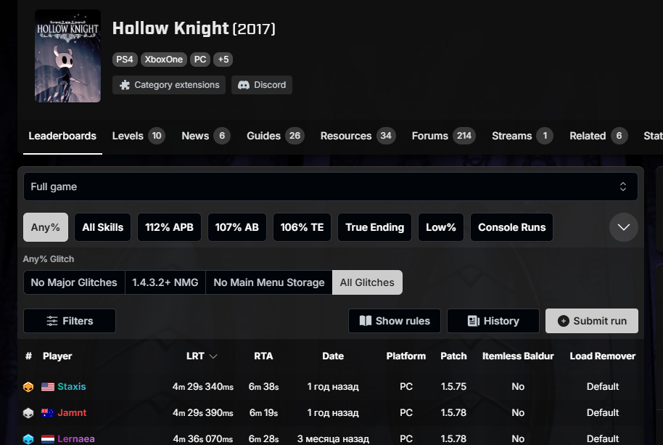Choose the All Glitches option
The width and height of the screenshot is (663, 445).
coord(367,282)
